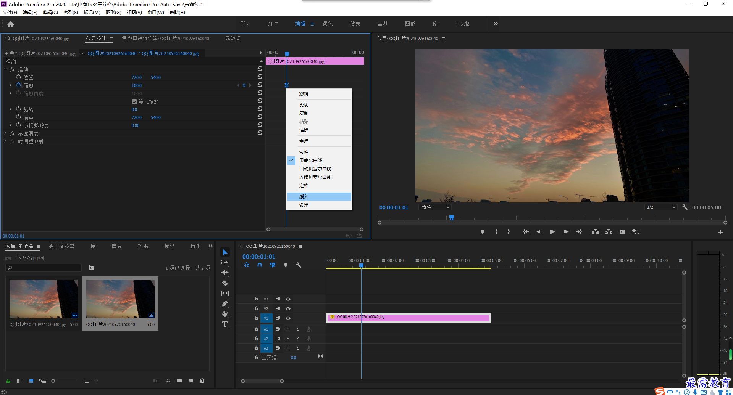Toggle linked selection in timeline

click(273, 265)
